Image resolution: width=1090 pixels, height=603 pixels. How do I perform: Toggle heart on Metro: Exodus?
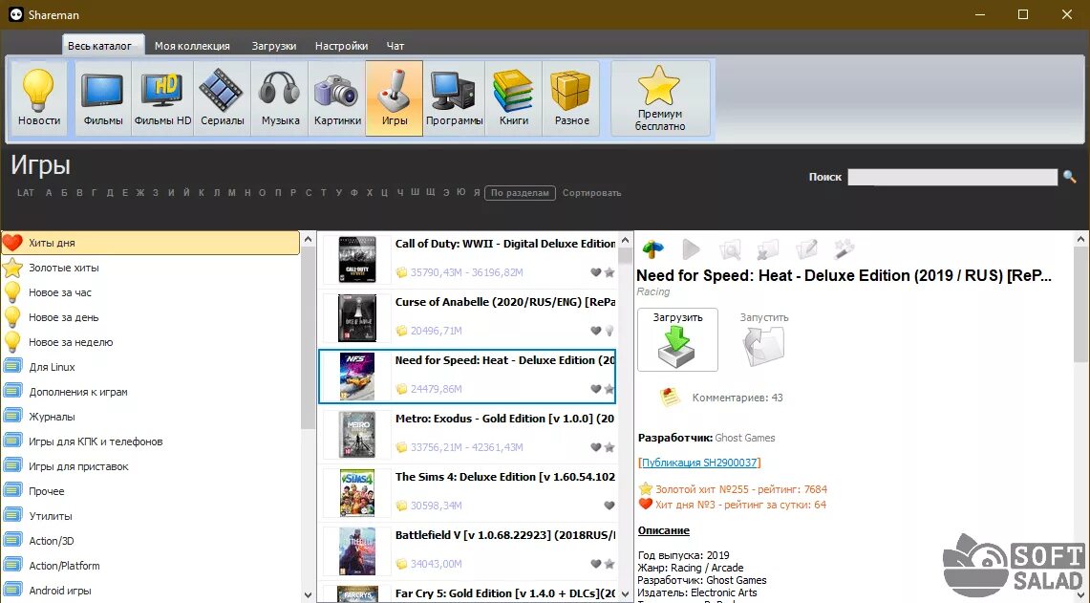click(x=596, y=447)
